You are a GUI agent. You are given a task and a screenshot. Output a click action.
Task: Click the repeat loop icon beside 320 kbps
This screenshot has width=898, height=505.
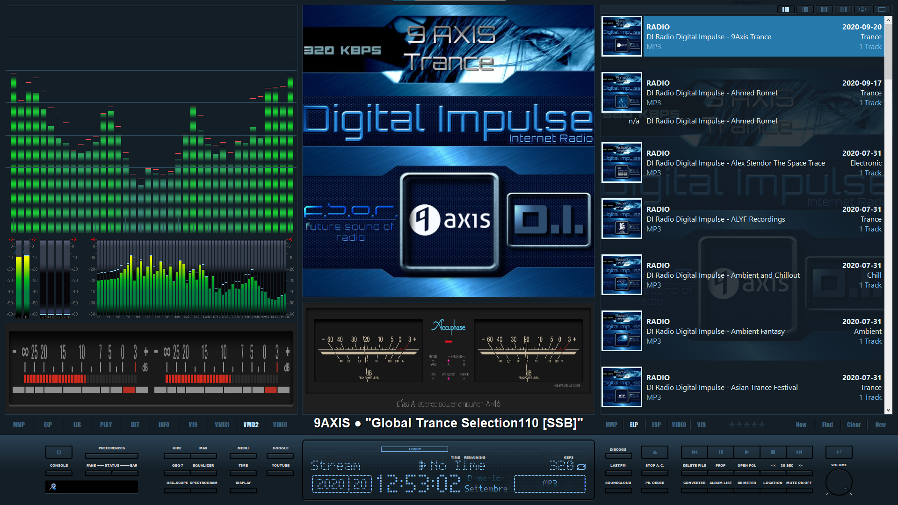(581, 467)
